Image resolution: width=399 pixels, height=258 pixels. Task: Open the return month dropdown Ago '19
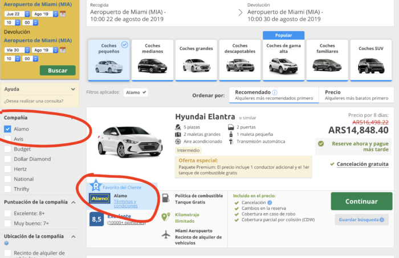[x=45, y=50]
